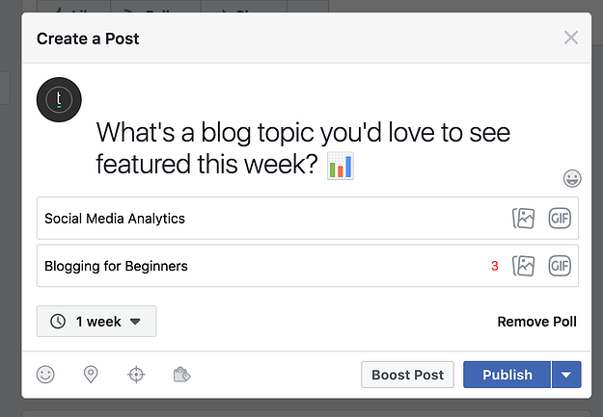
Task: Click the check-in location pin icon
Action: point(91,375)
